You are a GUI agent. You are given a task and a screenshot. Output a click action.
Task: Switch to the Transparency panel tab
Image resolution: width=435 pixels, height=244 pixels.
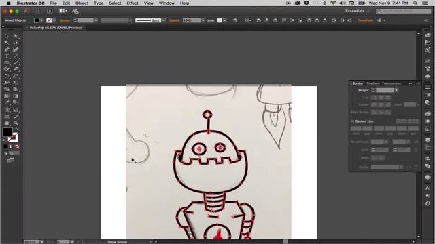coord(391,83)
